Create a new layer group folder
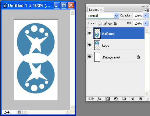The image size is (150, 116). click(x=124, y=98)
